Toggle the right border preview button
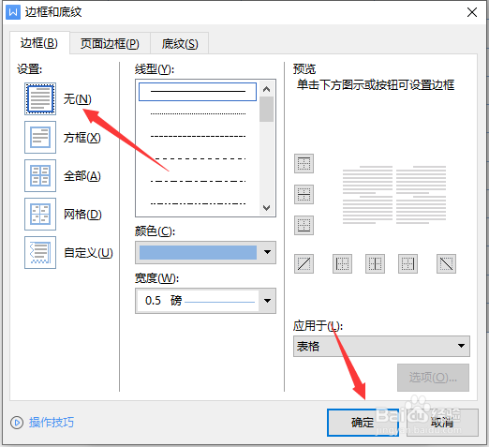The height and width of the screenshot is (447, 489). [407, 264]
